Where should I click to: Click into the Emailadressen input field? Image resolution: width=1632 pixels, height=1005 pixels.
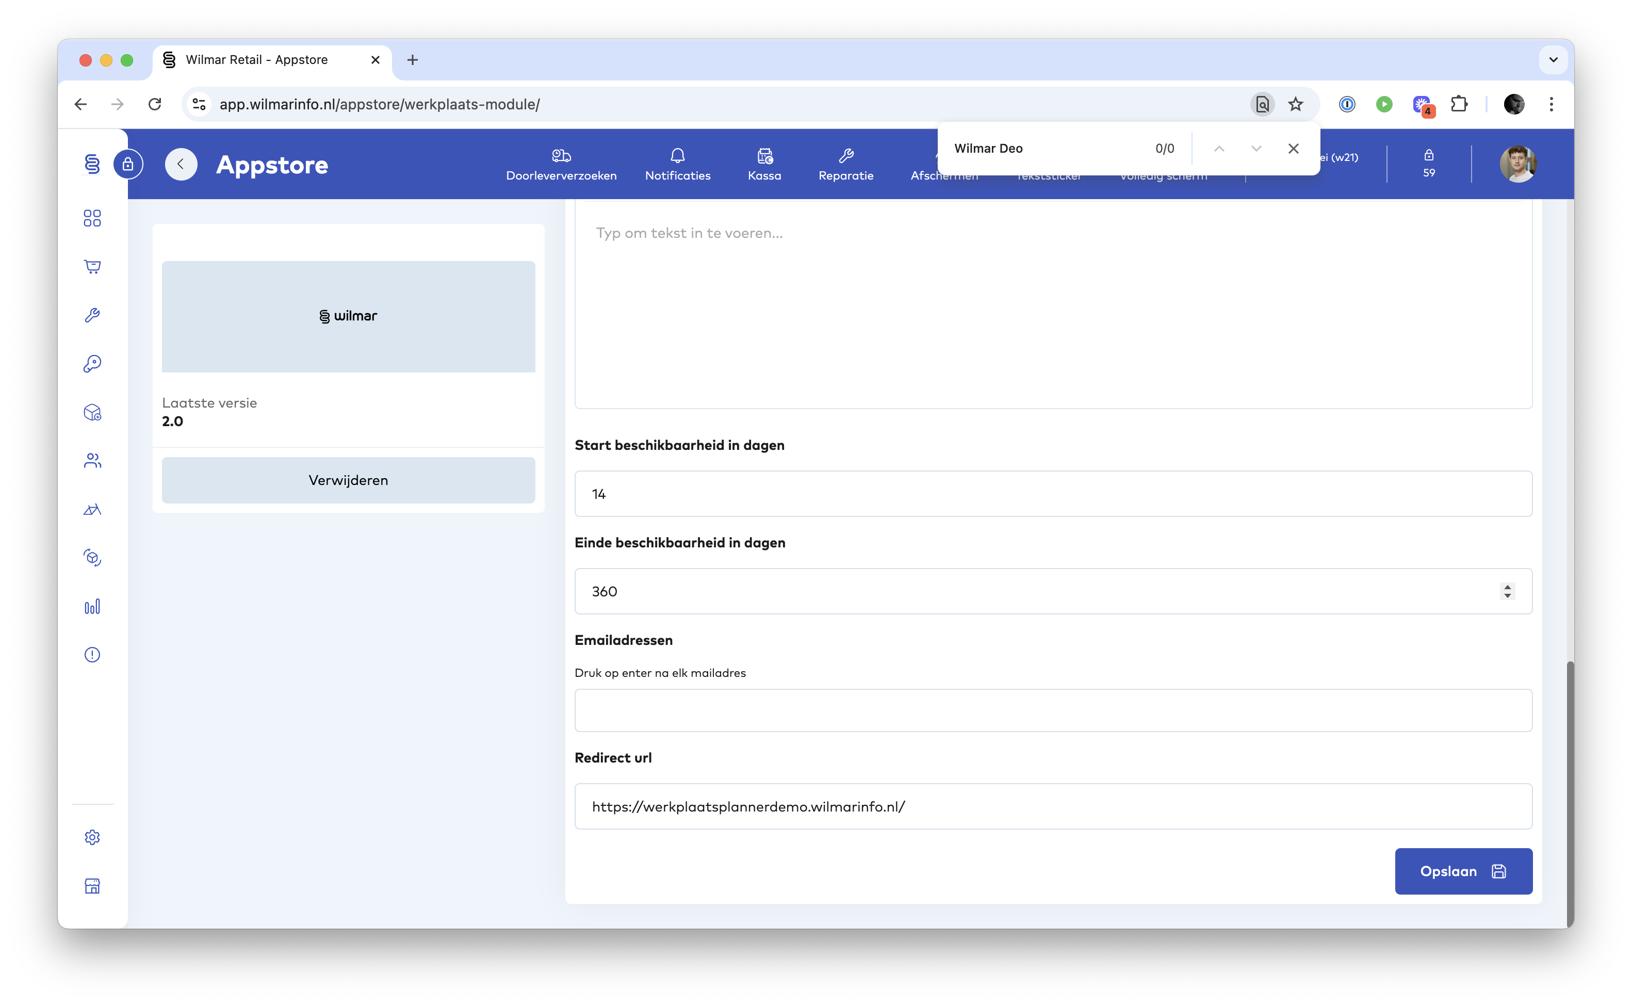[x=1053, y=710]
